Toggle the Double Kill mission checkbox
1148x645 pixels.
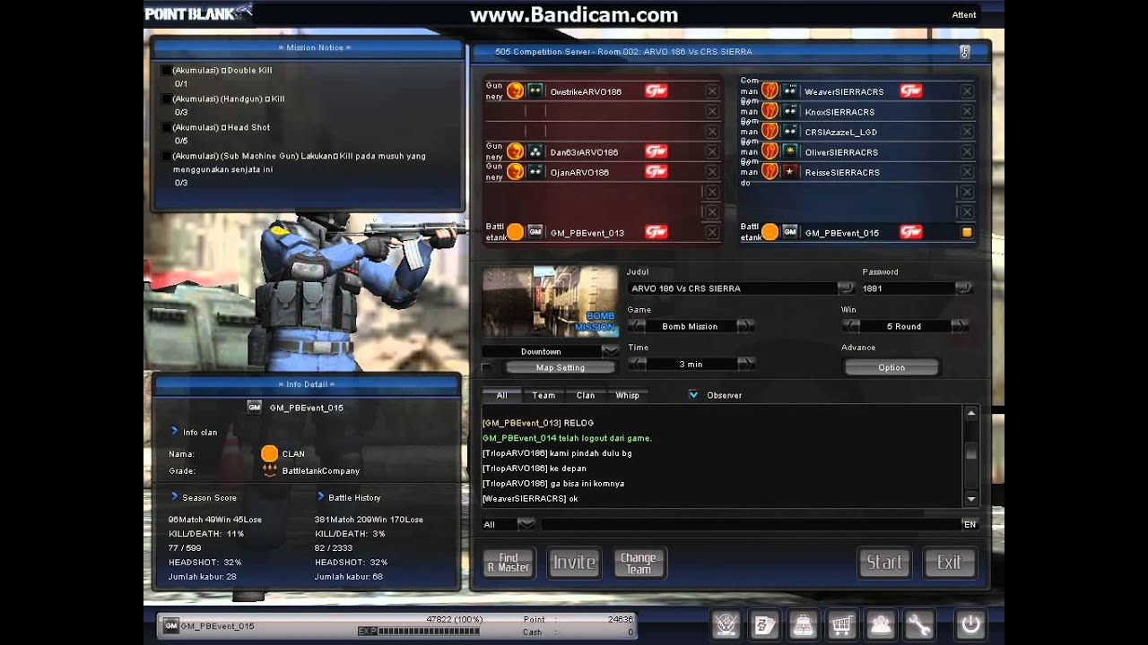point(165,71)
